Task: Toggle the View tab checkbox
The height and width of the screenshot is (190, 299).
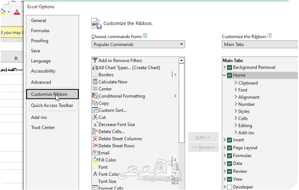Action: tap(230, 179)
